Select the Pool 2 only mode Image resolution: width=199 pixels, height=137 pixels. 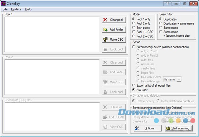pyautogui.click(x=134, y=23)
